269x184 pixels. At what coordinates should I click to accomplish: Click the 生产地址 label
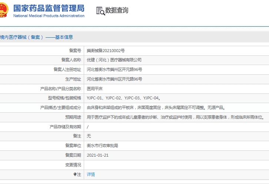tap(73, 79)
